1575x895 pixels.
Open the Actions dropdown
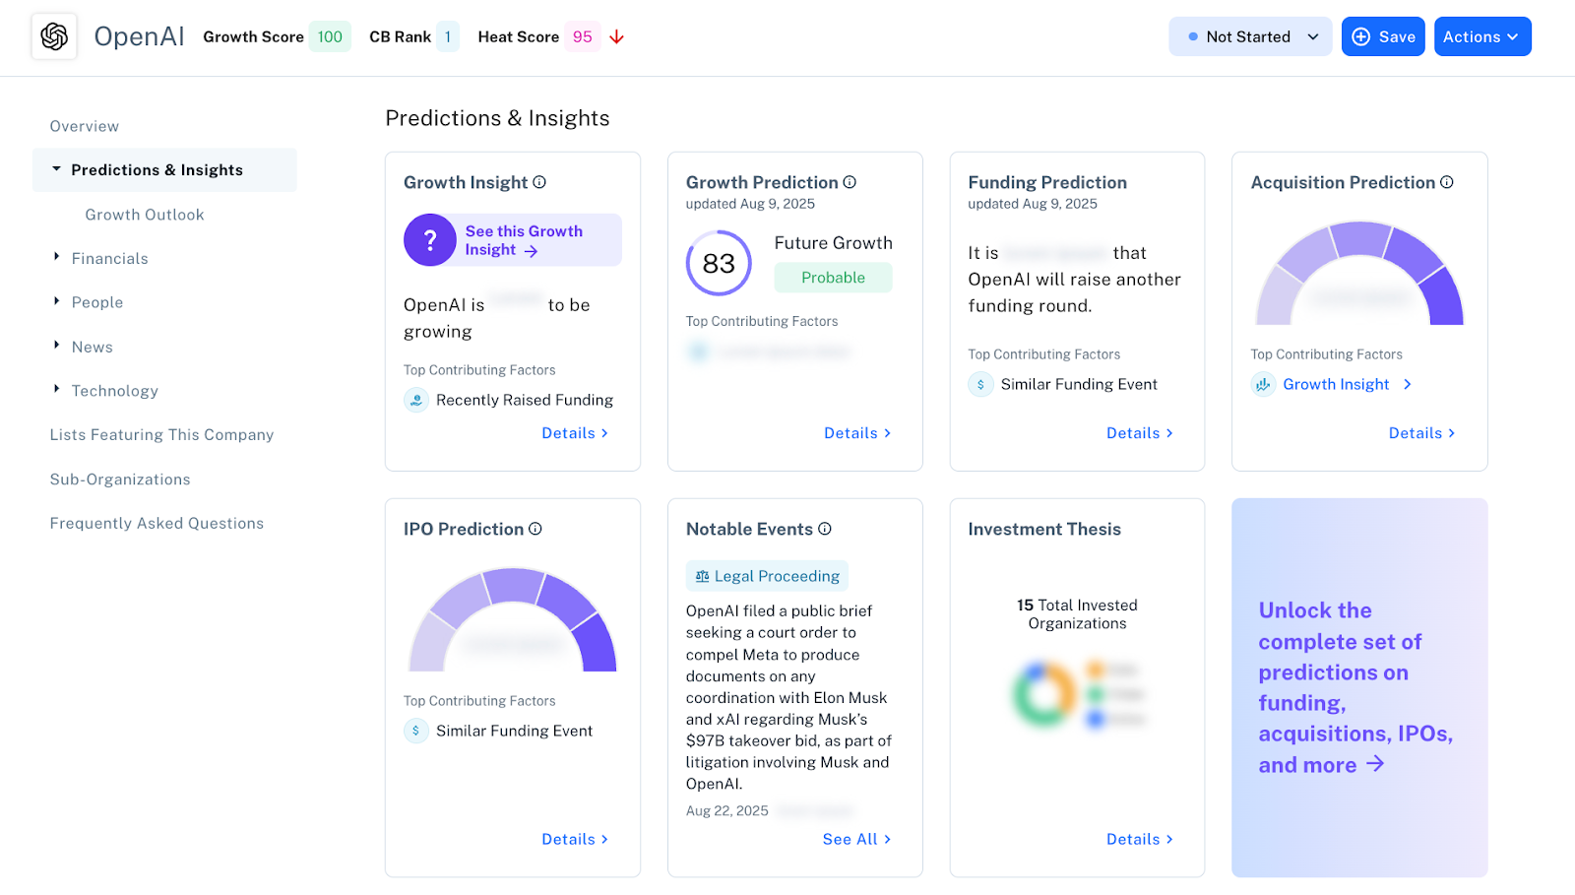pyautogui.click(x=1481, y=35)
